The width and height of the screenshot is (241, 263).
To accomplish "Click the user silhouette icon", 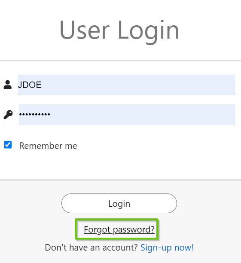I will tap(8, 85).
